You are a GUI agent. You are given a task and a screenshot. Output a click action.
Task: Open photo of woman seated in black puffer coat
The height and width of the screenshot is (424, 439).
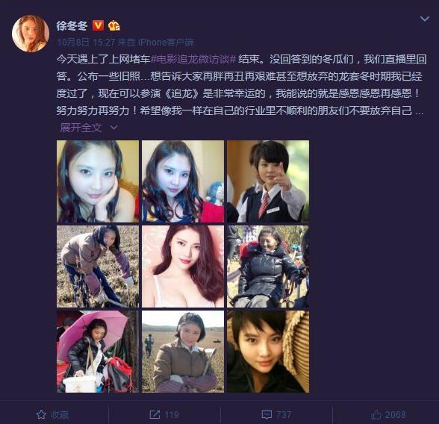coord(268,266)
